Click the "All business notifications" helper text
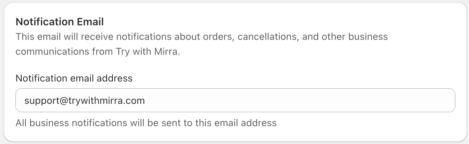Image resolution: width=469 pixels, height=144 pixels. coord(146,123)
